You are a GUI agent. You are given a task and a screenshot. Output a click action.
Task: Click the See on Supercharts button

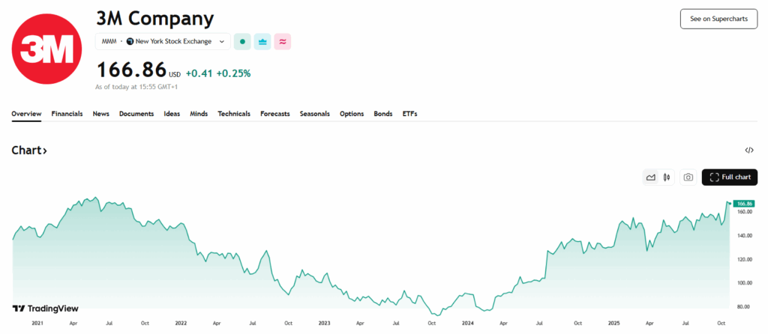click(719, 19)
